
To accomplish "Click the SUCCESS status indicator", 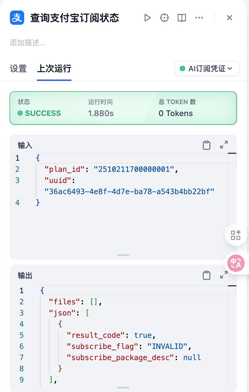I will [x=39, y=113].
